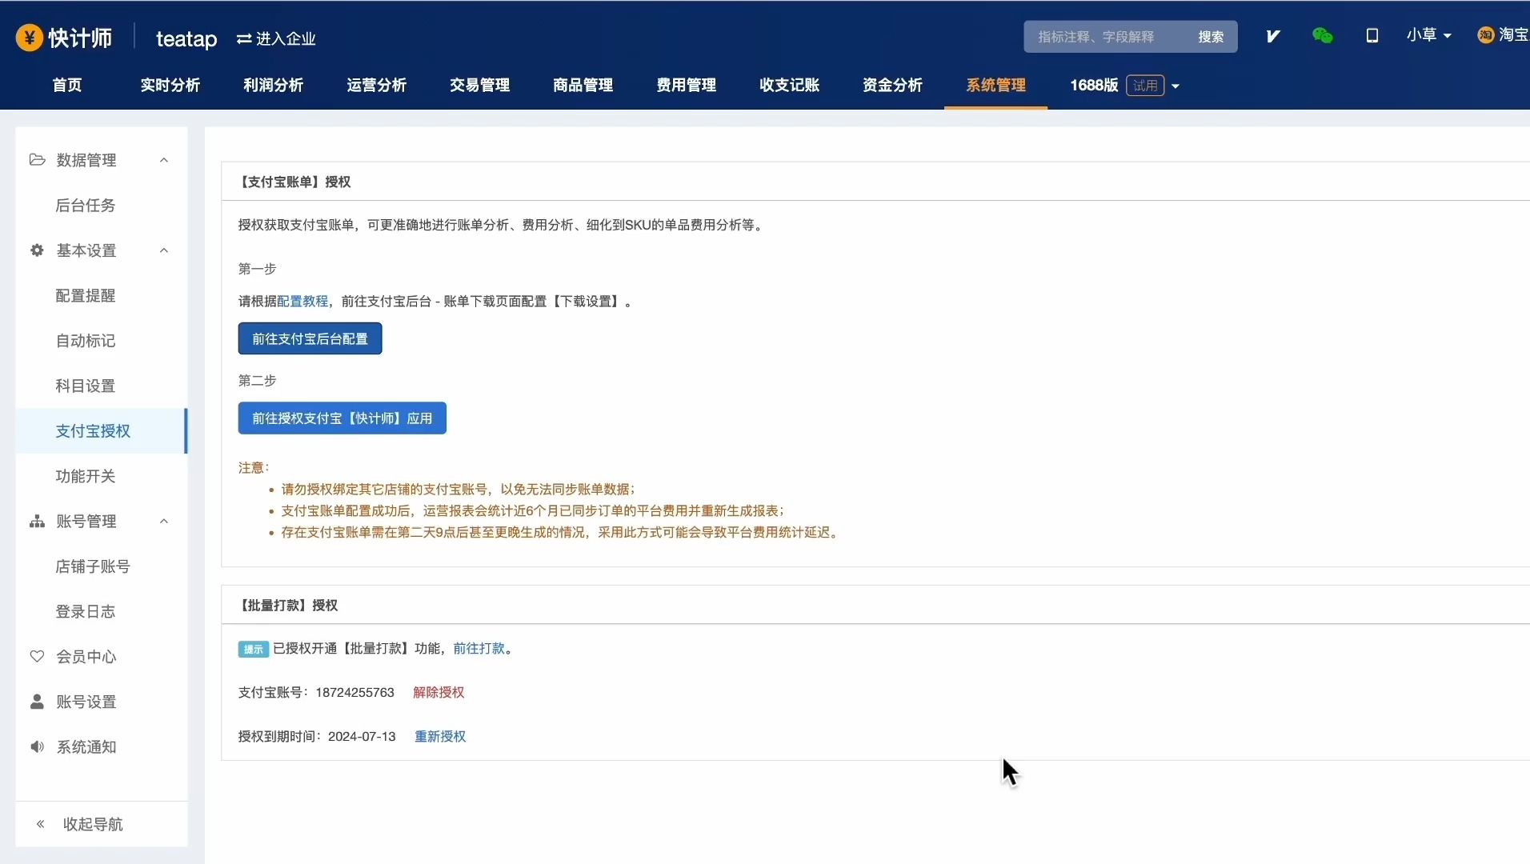The width and height of the screenshot is (1530, 864).
Task: Click the 搜索 button in header
Action: tap(1212, 37)
